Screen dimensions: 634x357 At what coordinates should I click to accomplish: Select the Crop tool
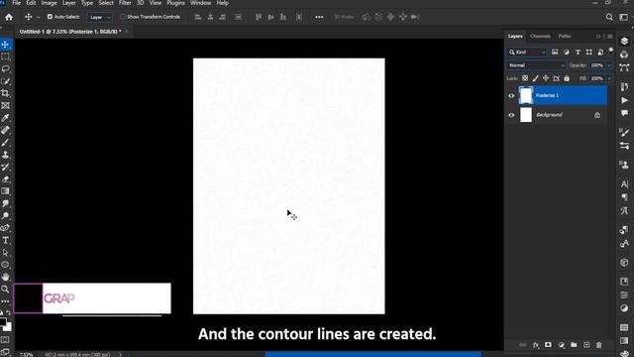pos(5,93)
